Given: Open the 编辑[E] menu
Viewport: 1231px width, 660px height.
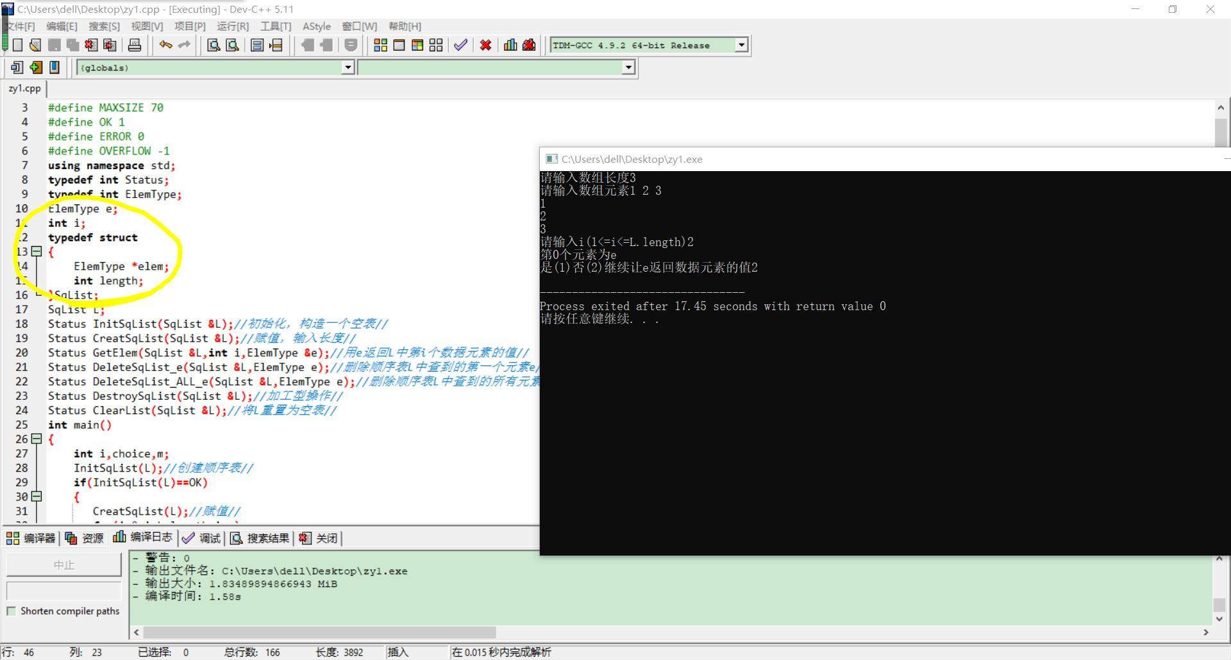Looking at the screenshot, I should pos(62,26).
